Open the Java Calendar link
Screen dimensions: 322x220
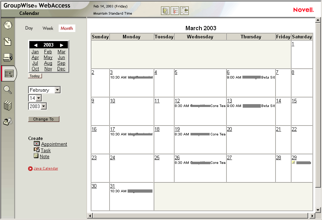(45, 168)
